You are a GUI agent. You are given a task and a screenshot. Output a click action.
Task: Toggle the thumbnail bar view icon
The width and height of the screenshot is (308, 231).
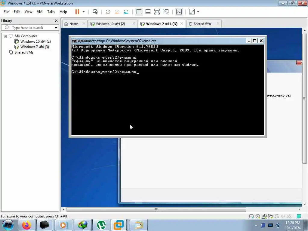point(148,12)
